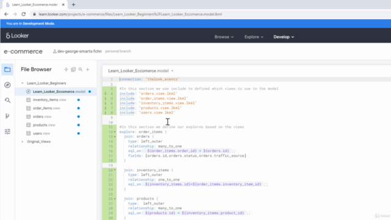Image resolution: width=391 pixels, height=220 pixels.
Task: Click the Looker logo
Action: pos(17,35)
